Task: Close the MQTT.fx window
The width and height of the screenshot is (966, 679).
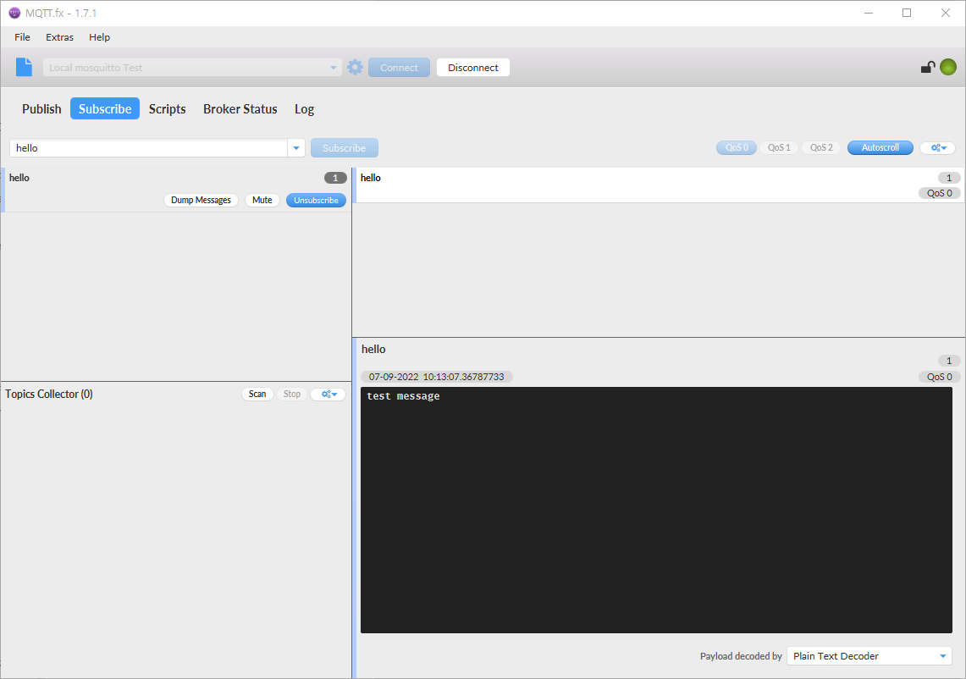Action: click(946, 13)
